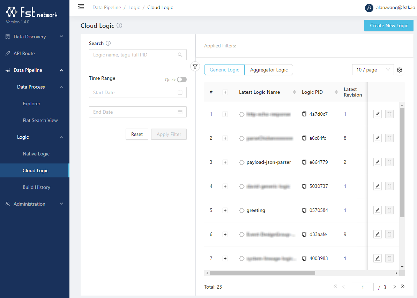Viewport: 417px width, 298px height.
Task: Switch to Aggregator Logic tab
Action: [269, 70]
